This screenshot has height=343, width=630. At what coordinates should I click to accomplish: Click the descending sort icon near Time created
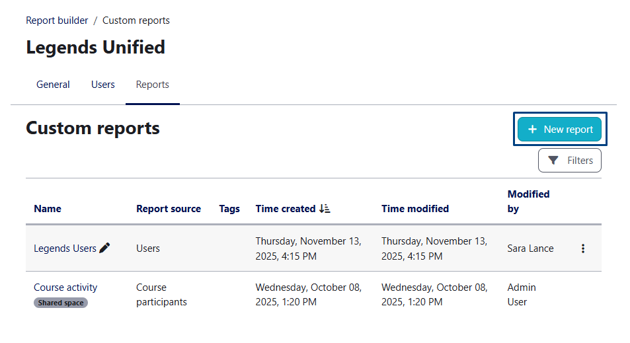point(325,209)
